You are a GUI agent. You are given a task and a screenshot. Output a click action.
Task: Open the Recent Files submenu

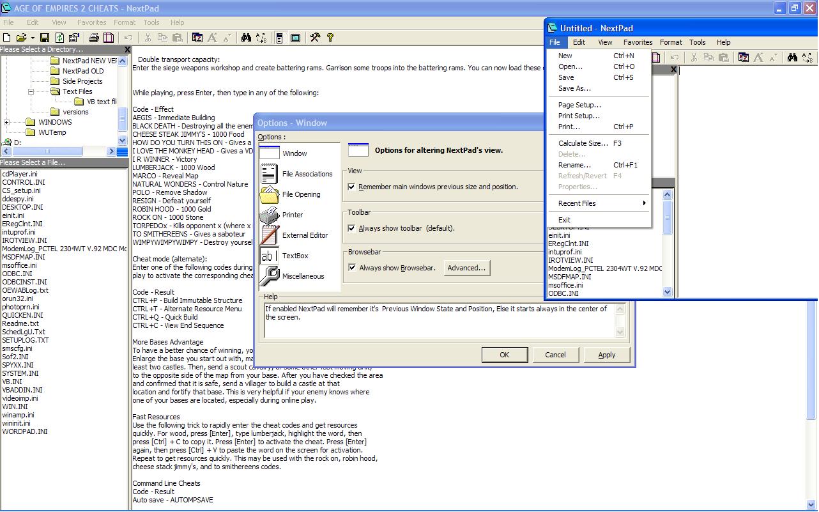[x=577, y=203]
